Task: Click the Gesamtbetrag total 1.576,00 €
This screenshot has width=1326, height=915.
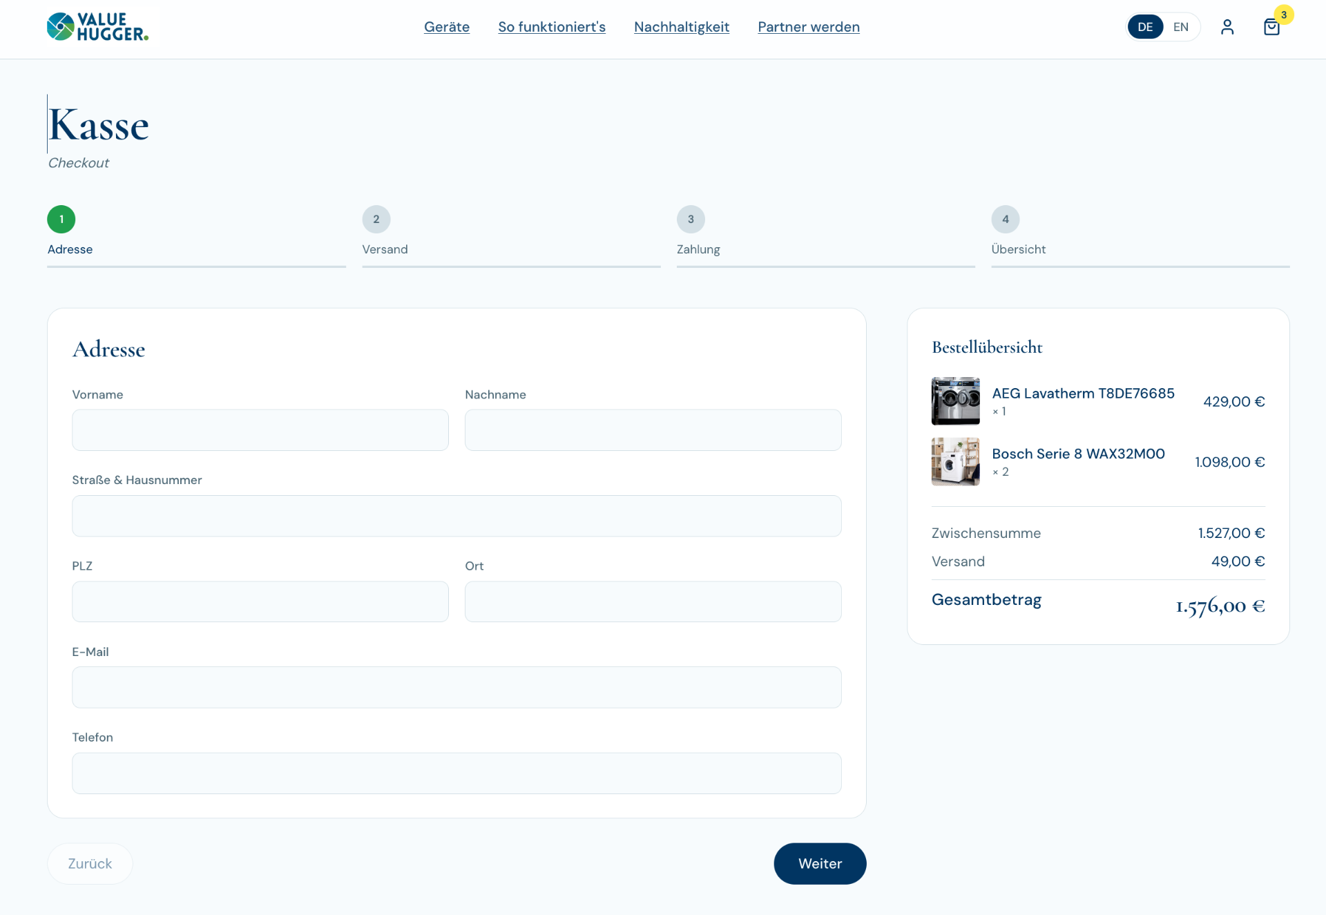Action: (1220, 606)
